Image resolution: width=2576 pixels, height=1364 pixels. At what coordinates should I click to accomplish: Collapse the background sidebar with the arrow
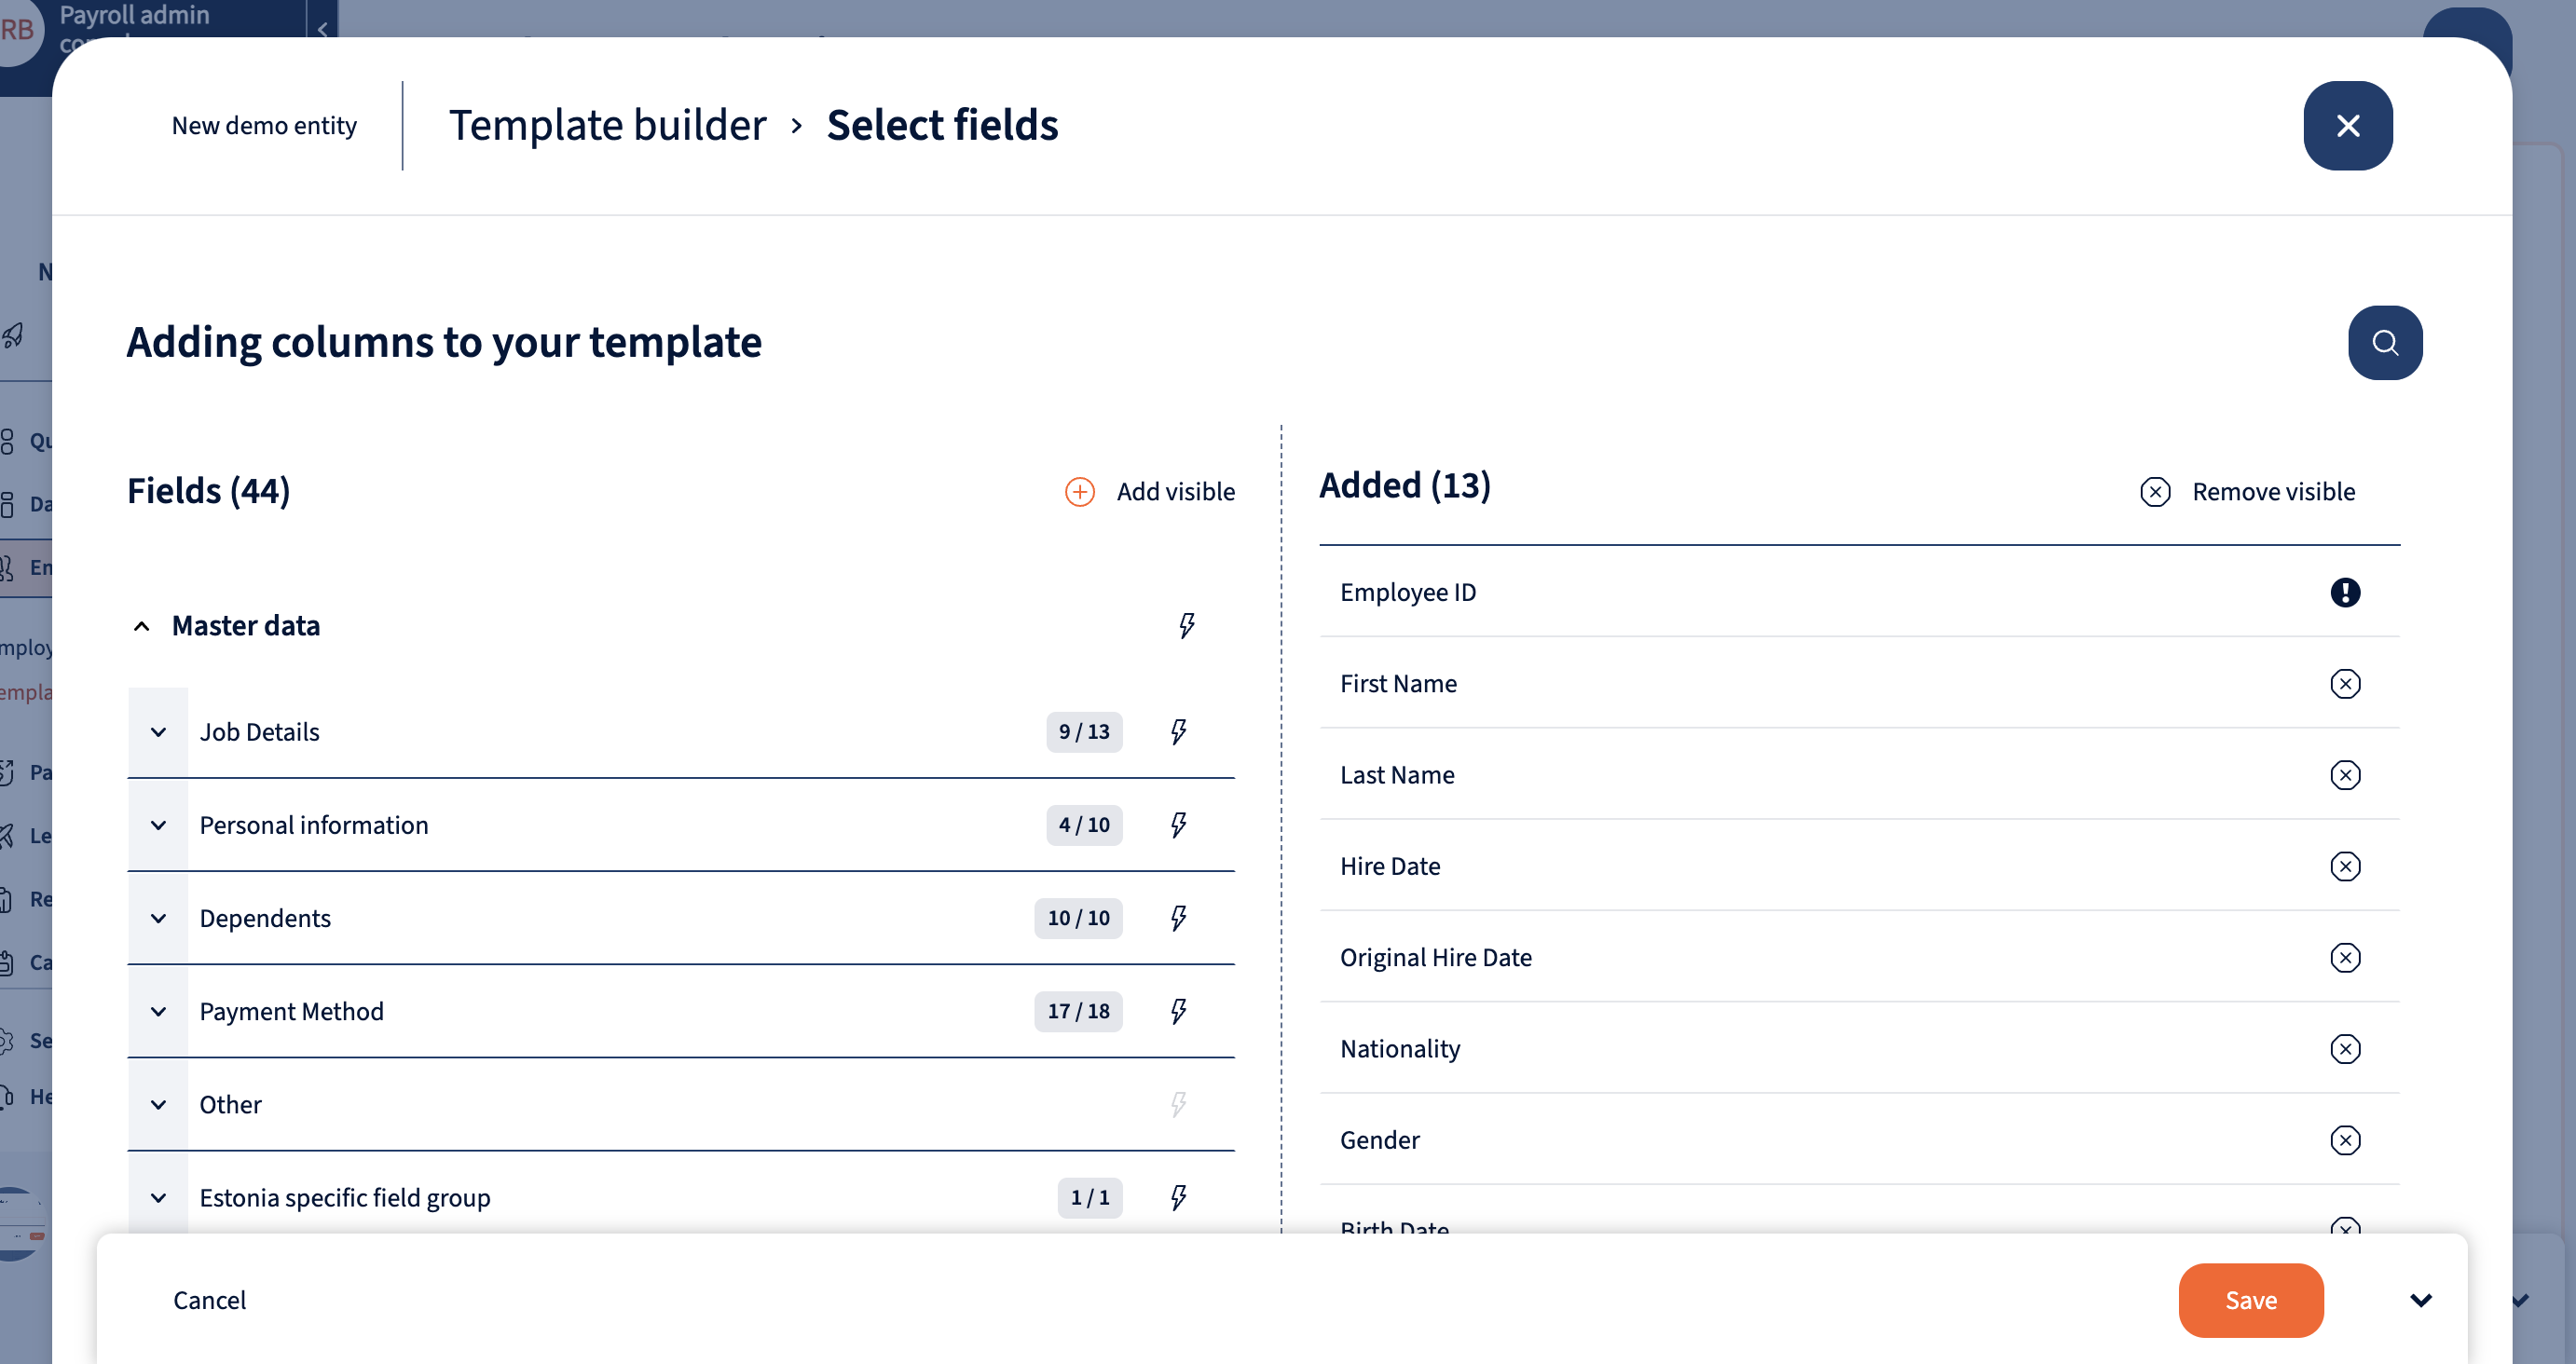(x=322, y=28)
